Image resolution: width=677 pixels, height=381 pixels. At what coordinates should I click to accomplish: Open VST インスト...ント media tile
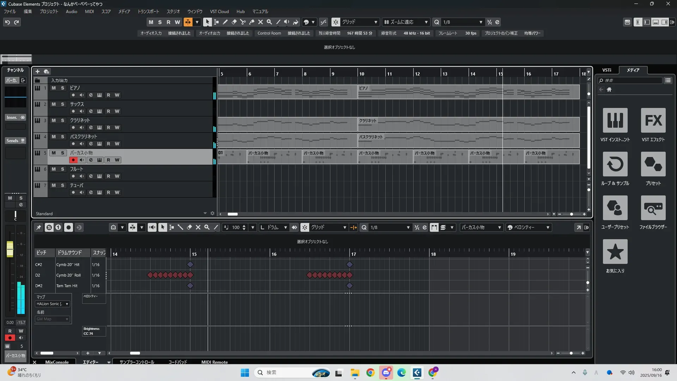[x=615, y=121]
